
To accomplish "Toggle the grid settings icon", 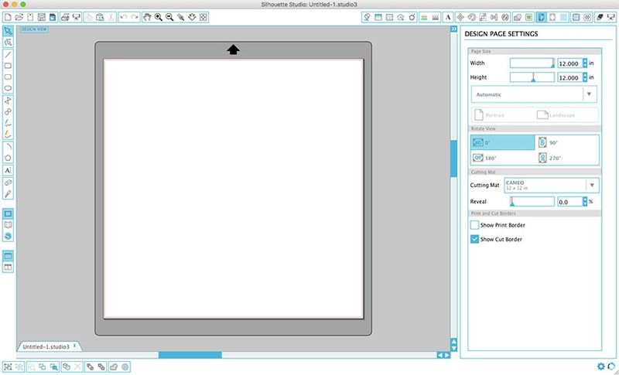I will tap(564, 17).
